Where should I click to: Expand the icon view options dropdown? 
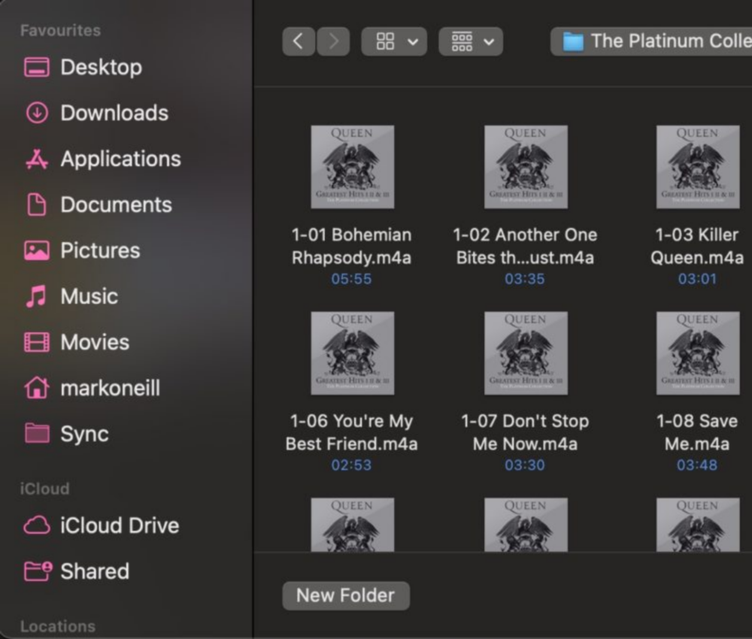[394, 41]
